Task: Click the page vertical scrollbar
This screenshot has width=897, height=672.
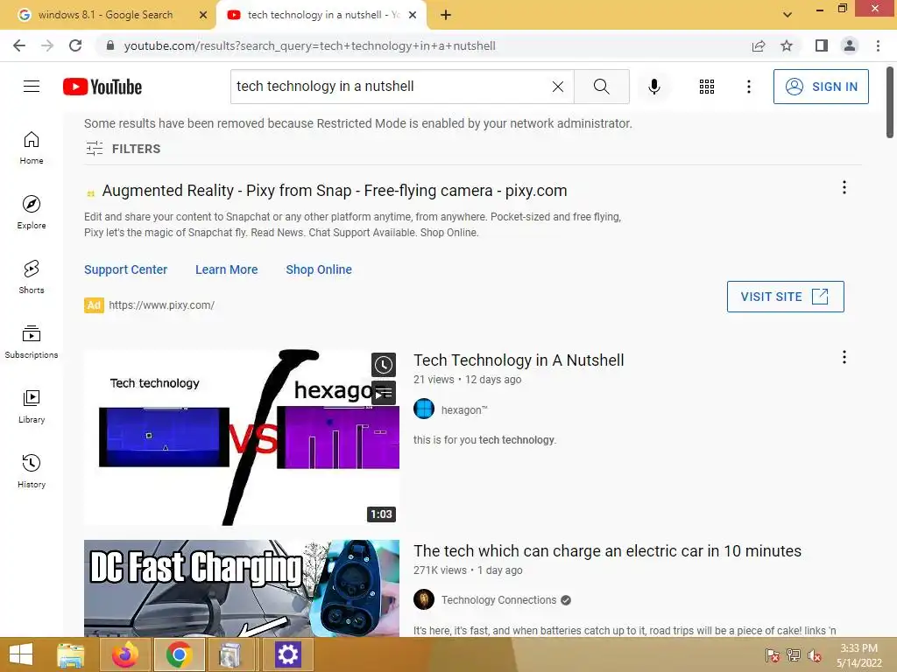Action: 890,102
